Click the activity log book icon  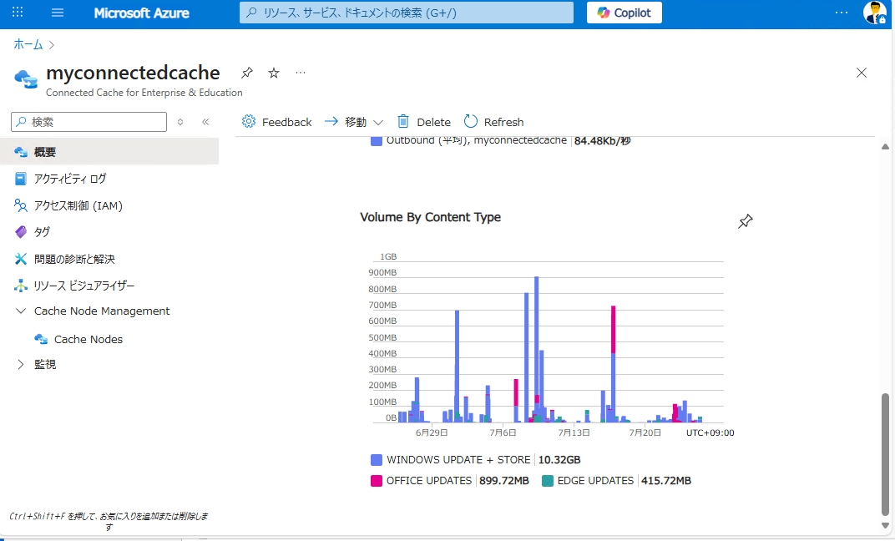(21, 179)
